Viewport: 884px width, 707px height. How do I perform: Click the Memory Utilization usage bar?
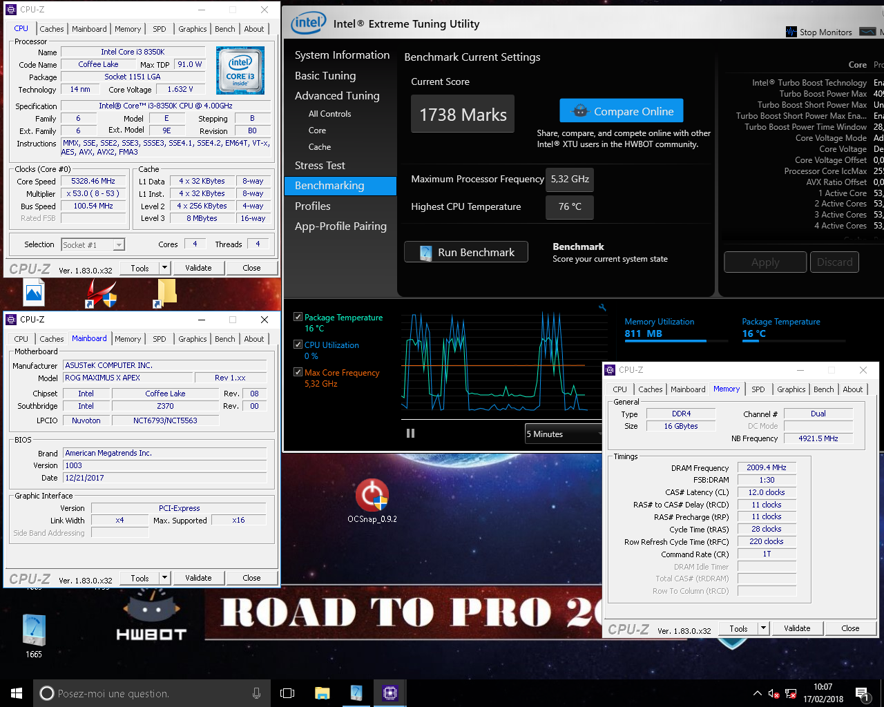(675, 341)
